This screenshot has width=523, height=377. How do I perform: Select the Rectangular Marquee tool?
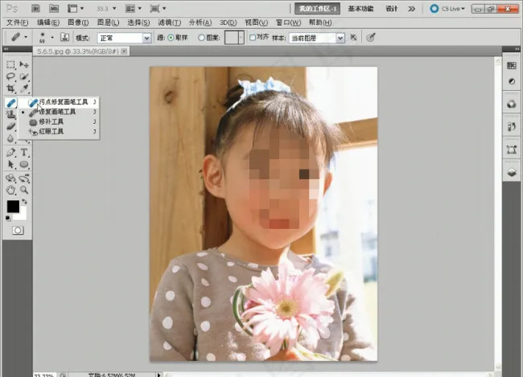click(10, 64)
